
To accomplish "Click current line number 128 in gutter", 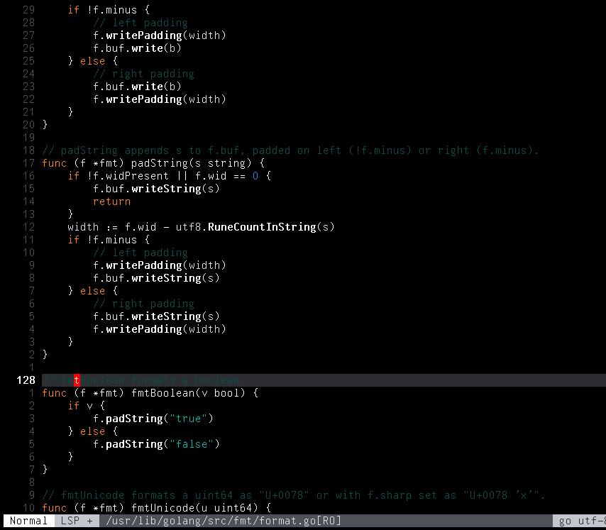I will (26, 380).
